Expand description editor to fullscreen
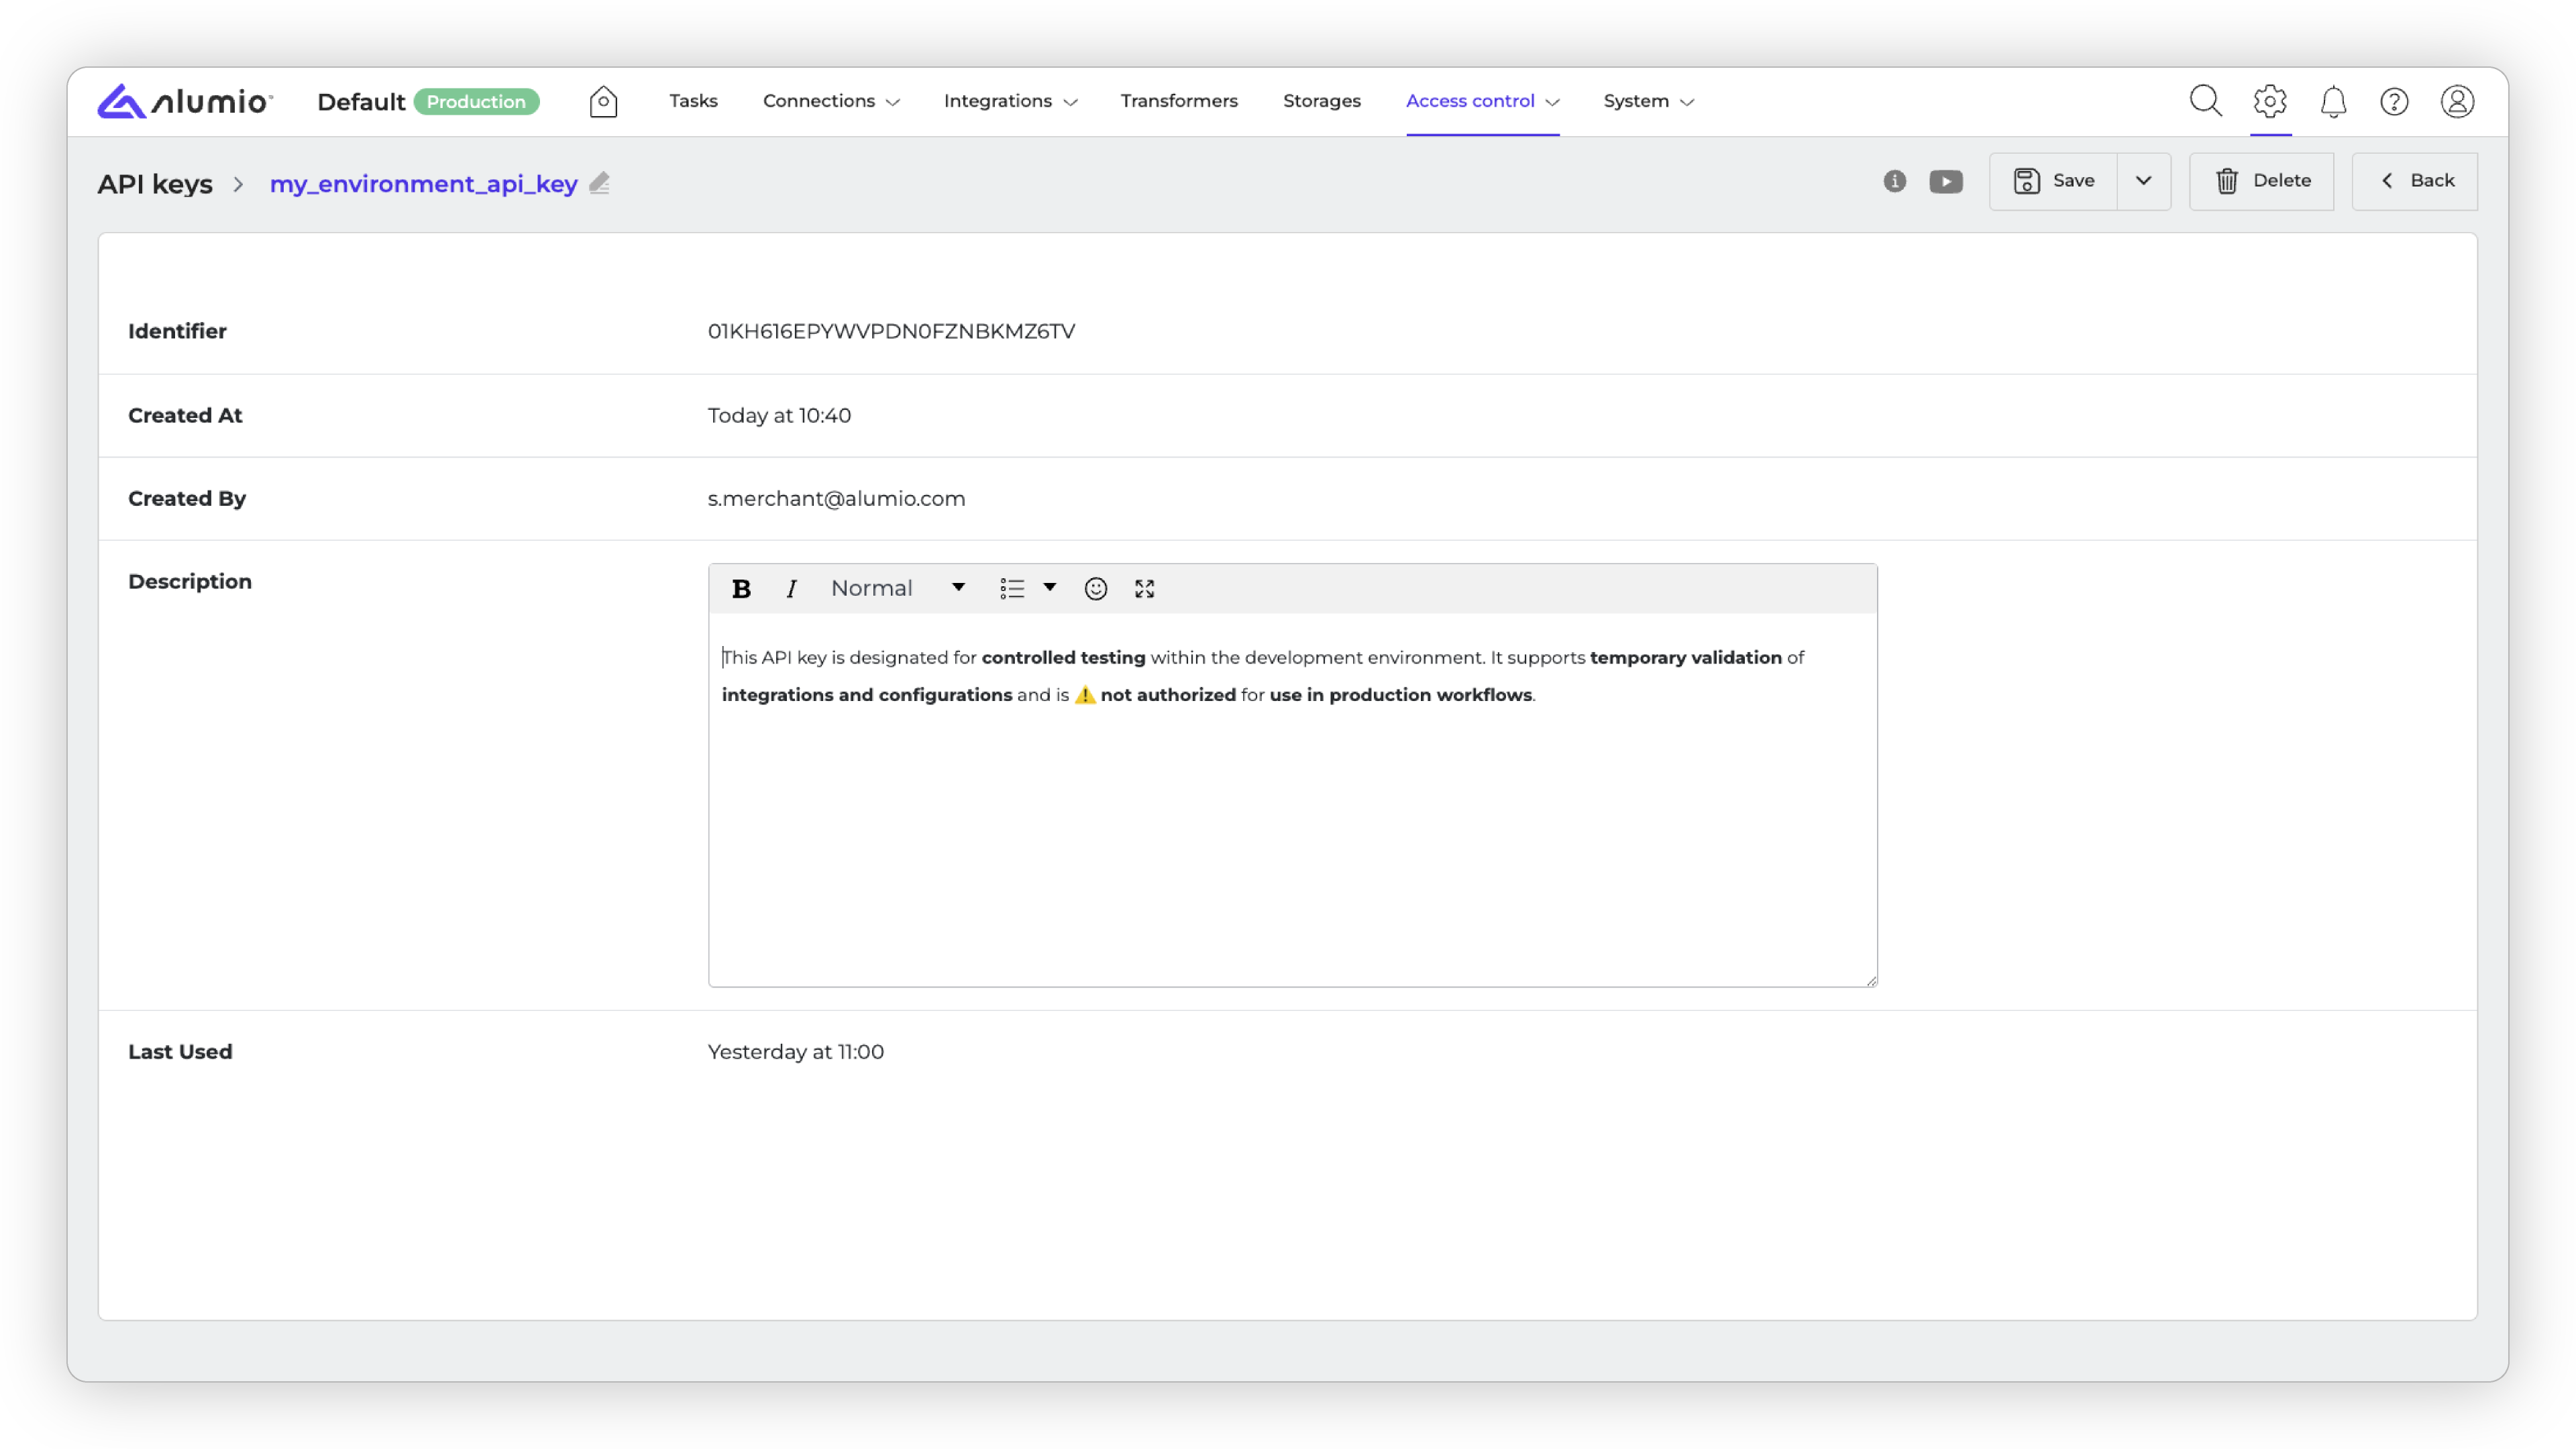This screenshot has height=1449, width=2576. (x=1144, y=589)
